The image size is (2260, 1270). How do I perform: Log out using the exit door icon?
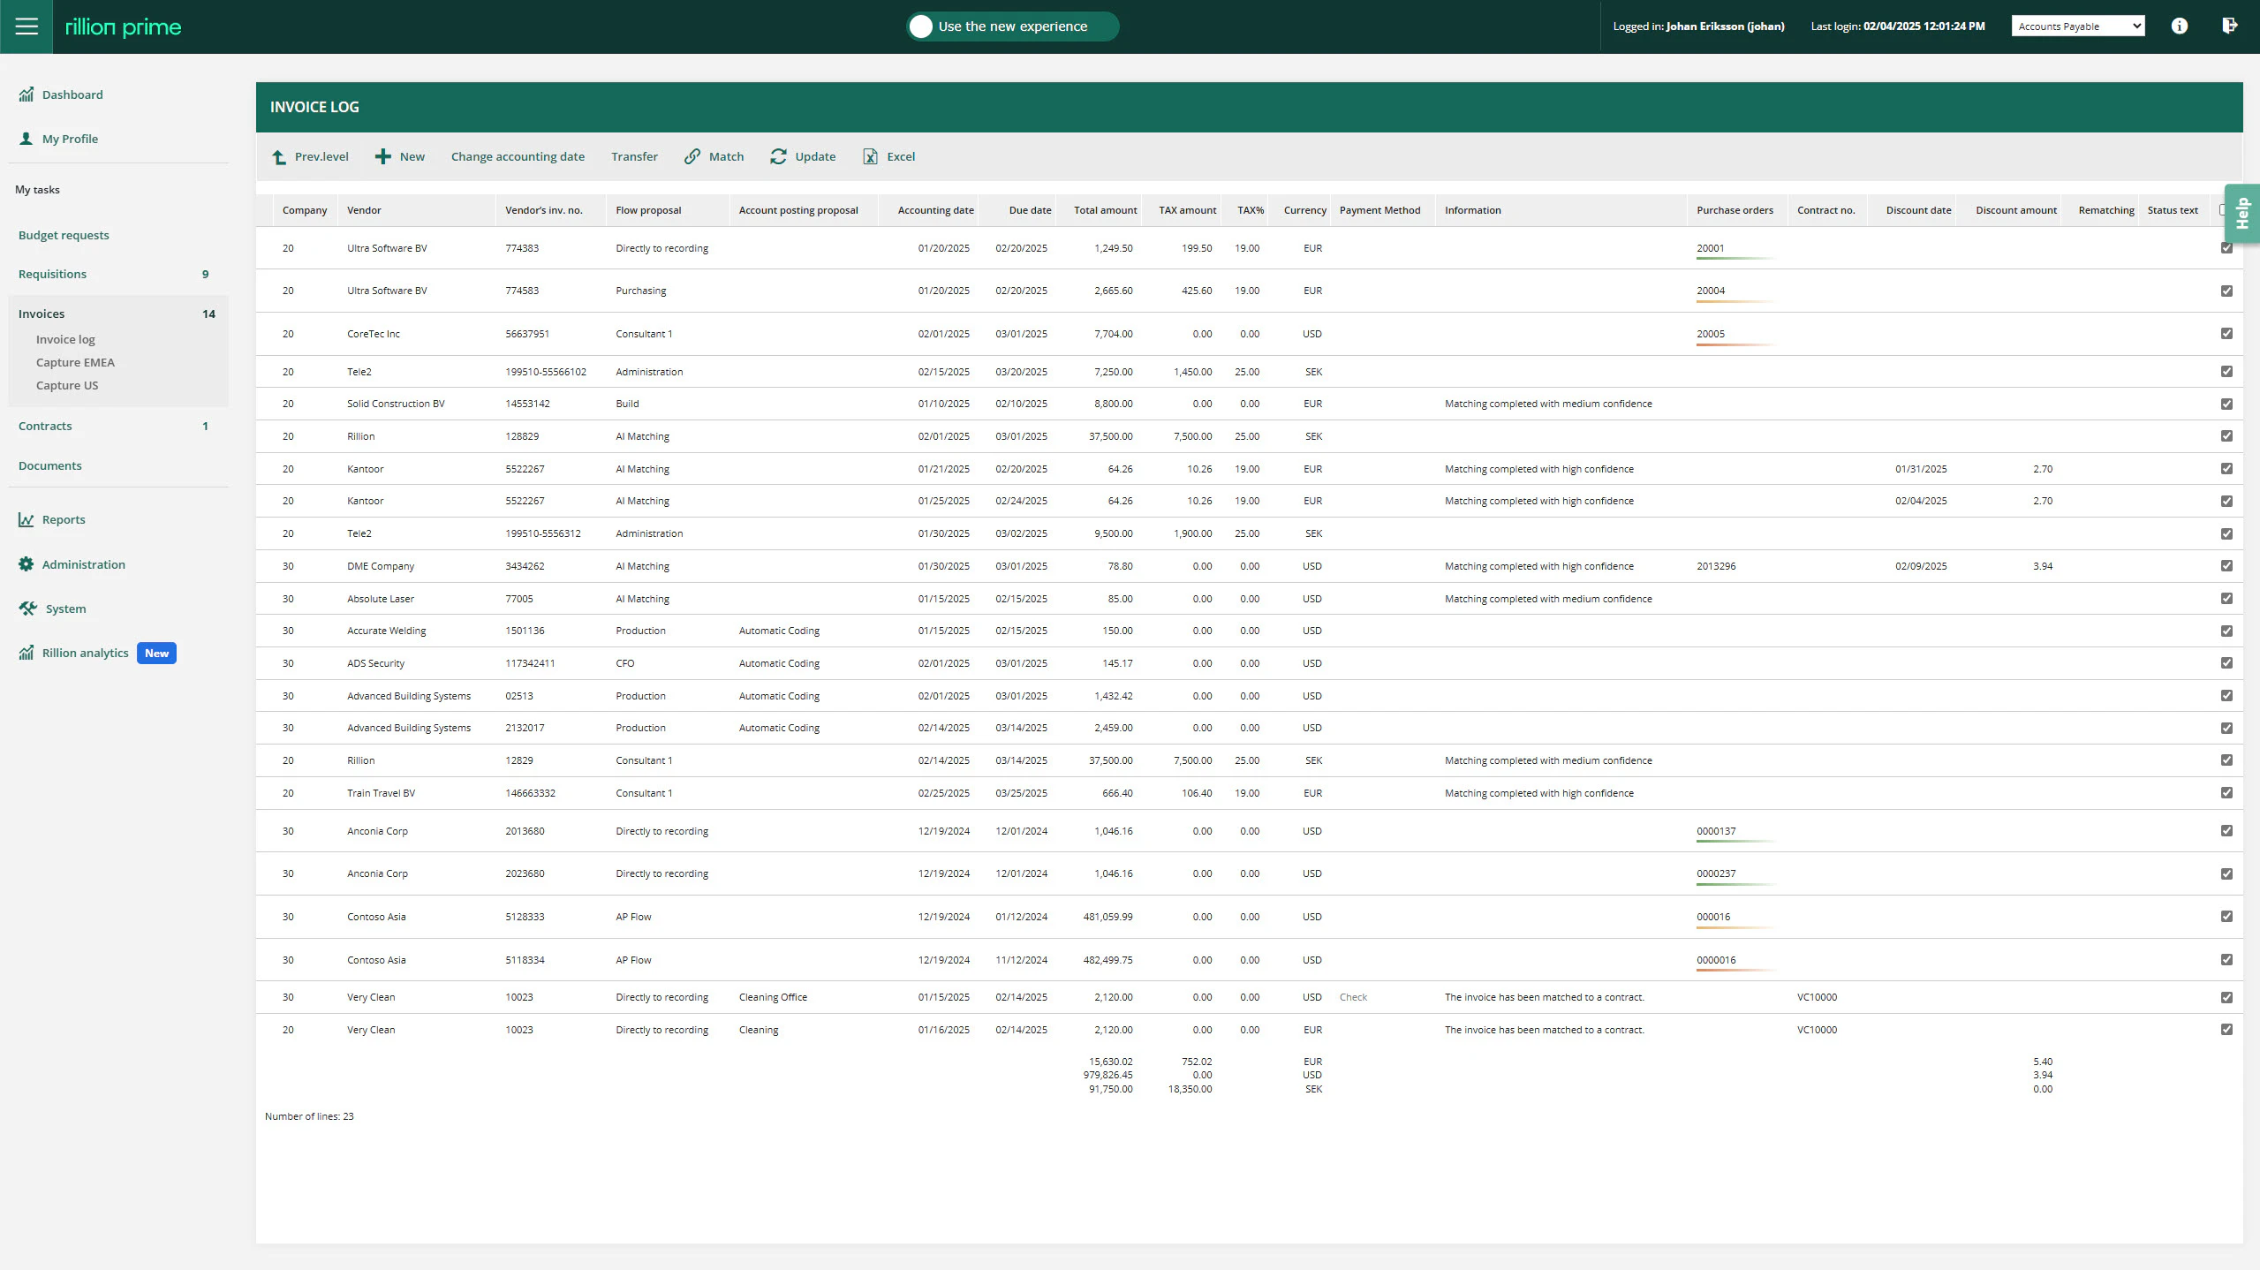(x=2229, y=26)
